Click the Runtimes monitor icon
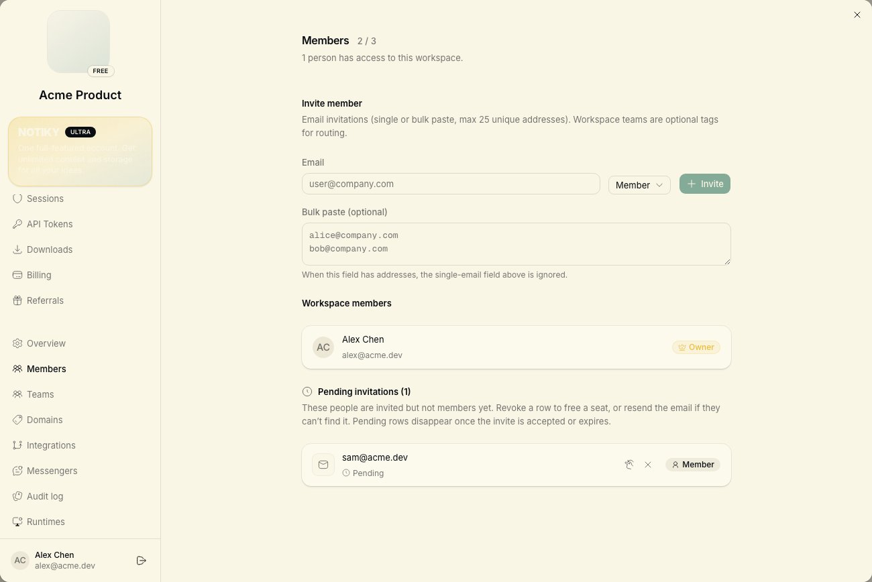Image resolution: width=872 pixels, height=582 pixels. 17,522
